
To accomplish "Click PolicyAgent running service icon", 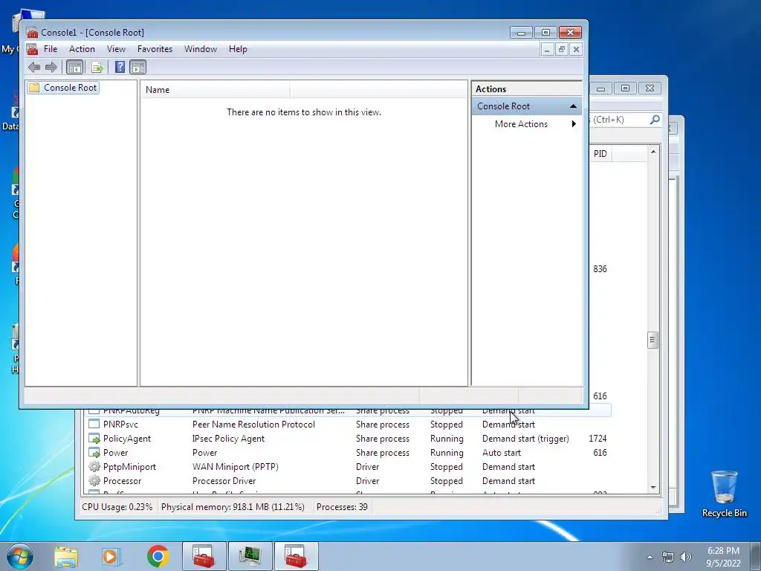I will click(94, 439).
